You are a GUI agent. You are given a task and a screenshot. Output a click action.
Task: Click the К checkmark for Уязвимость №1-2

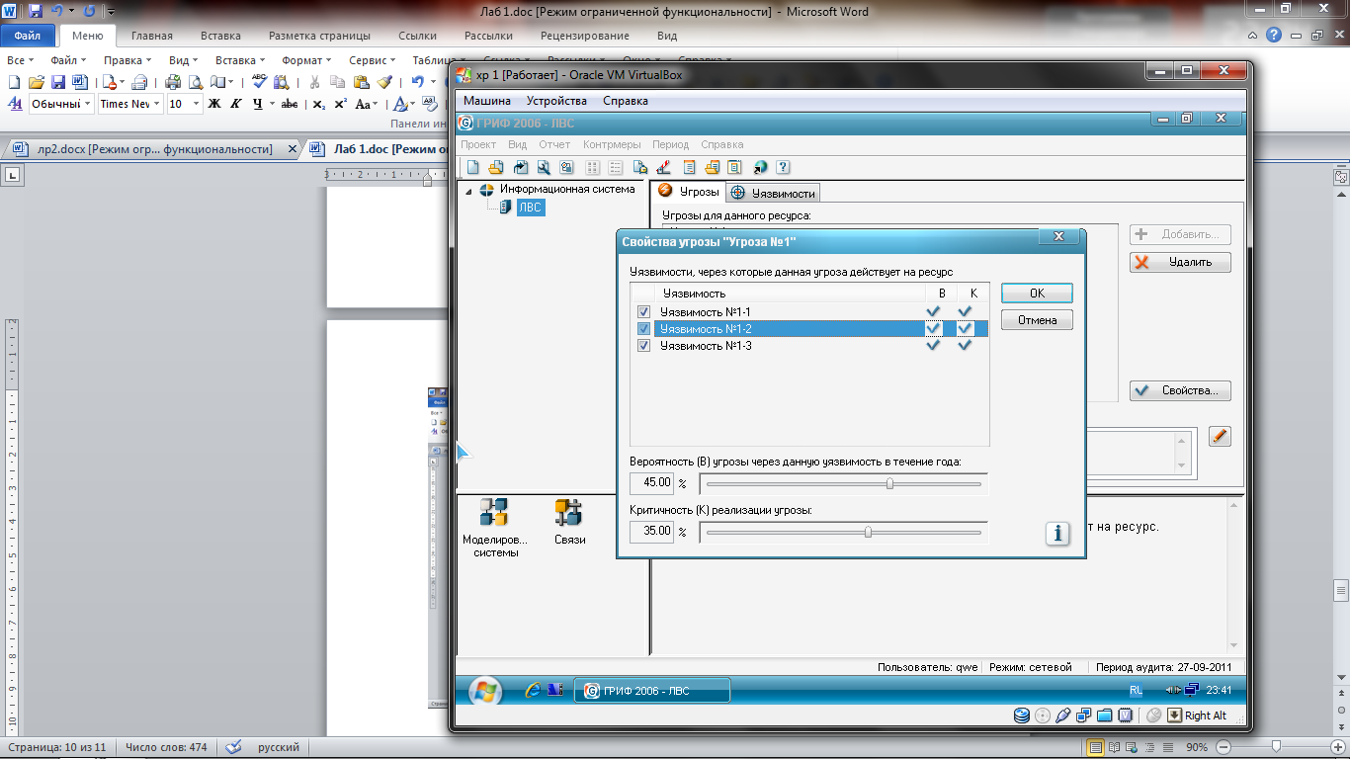click(965, 329)
